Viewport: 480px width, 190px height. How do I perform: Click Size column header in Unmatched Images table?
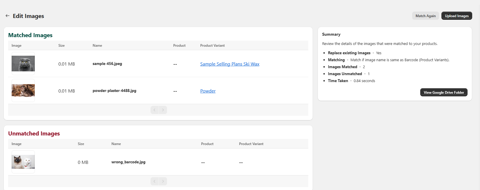click(x=81, y=144)
